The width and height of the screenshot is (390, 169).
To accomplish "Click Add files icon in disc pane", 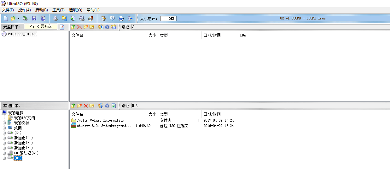I will coord(101,27).
